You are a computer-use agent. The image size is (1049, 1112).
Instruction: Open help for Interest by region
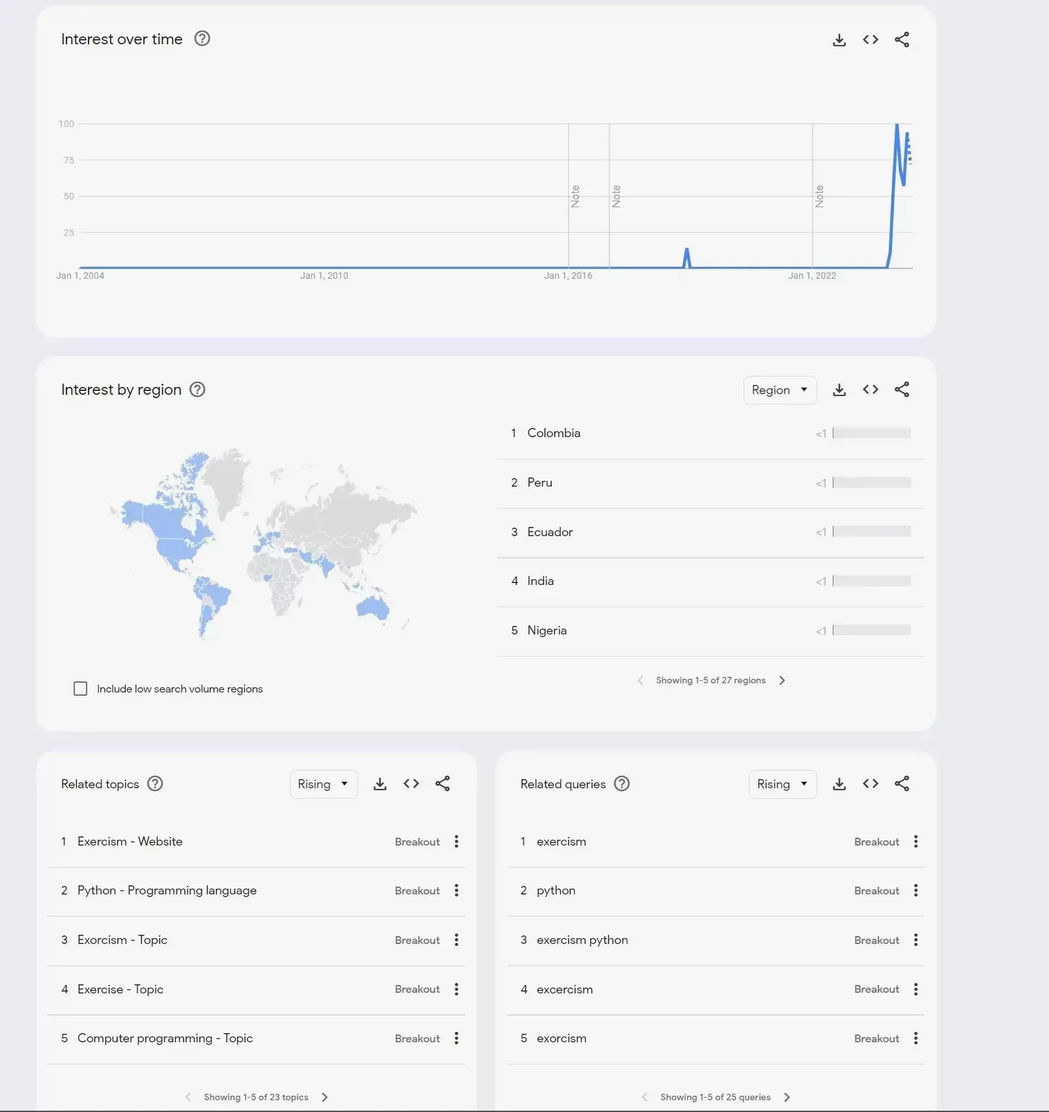coord(197,390)
